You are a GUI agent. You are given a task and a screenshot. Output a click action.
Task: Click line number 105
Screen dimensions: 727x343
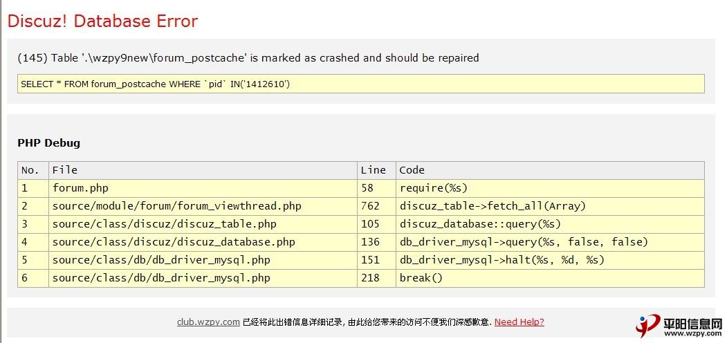(376, 224)
